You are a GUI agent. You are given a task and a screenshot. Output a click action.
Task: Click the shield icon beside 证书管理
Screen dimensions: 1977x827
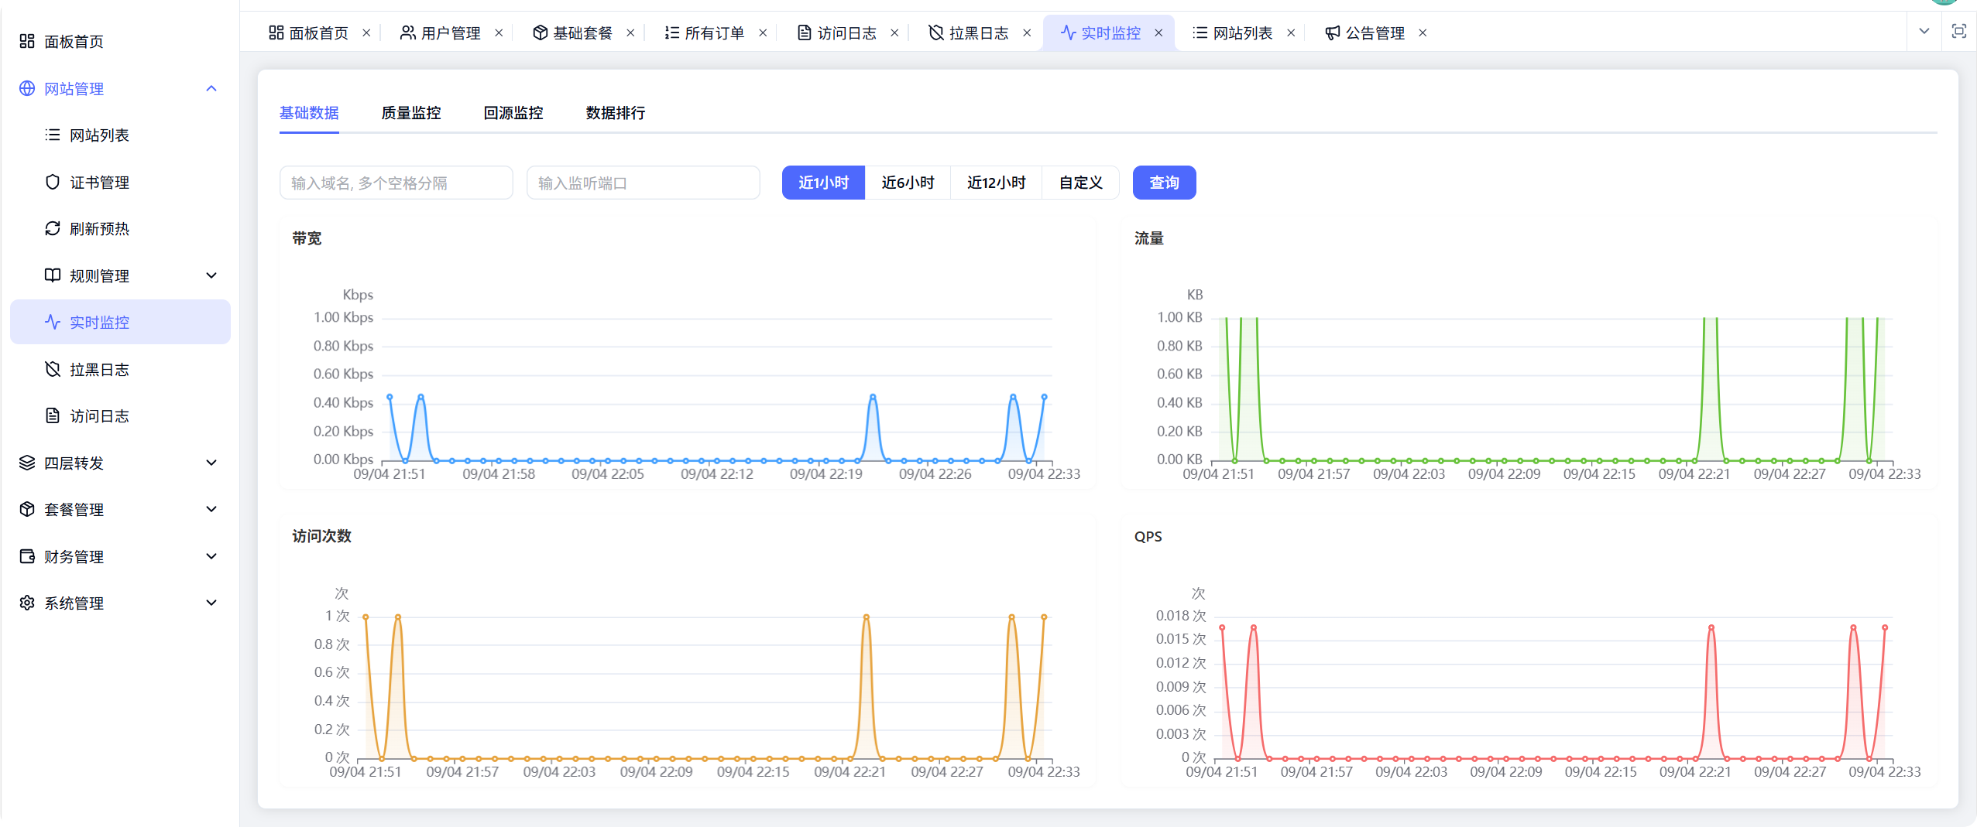point(53,183)
